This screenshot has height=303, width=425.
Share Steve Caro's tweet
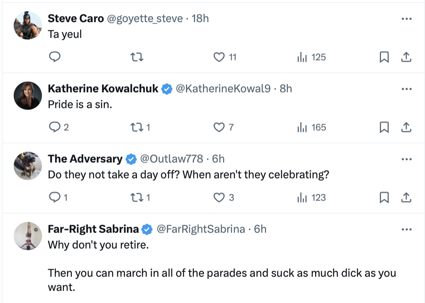[406, 57]
